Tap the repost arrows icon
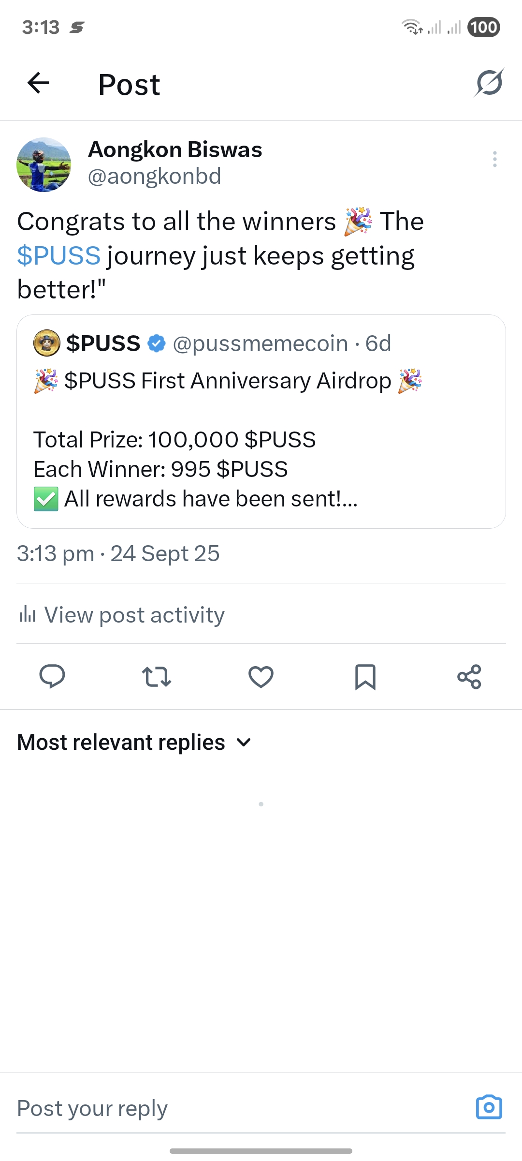Image resolution: width=522 pixels, height=1161 pixels. coord(157,676)
